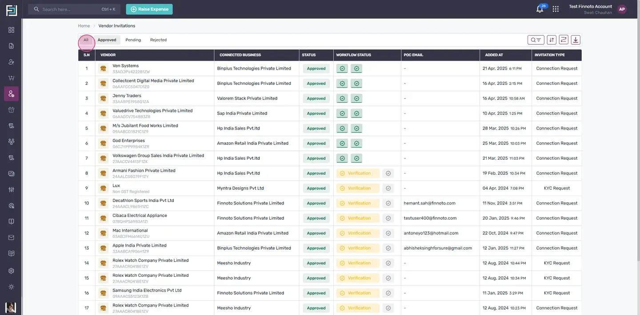The width and height of the screenshot is (640, 315).
Task: Select vendor Decathlon Sports India Pvt Ltd
Action: [x=143, y=201]
